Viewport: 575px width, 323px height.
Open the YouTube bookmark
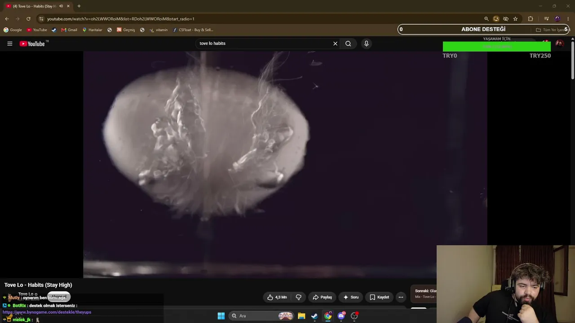pyautogui.click(x=37, y=30)
